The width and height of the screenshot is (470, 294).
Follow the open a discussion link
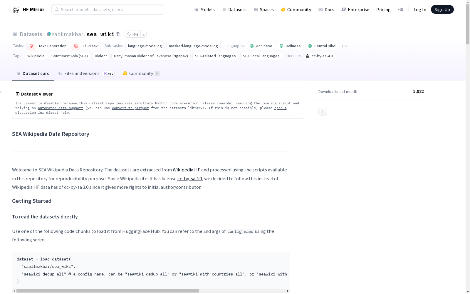click(x=281, y=108)
